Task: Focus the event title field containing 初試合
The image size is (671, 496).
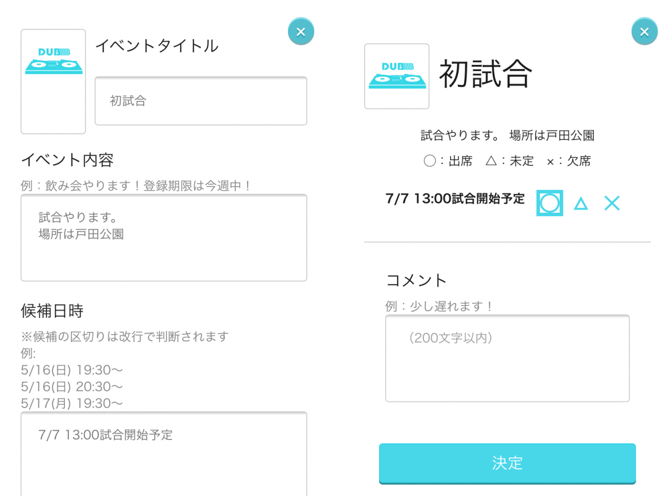Action: point(201,101)
